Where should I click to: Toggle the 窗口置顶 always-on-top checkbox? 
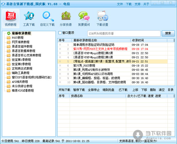60,33
